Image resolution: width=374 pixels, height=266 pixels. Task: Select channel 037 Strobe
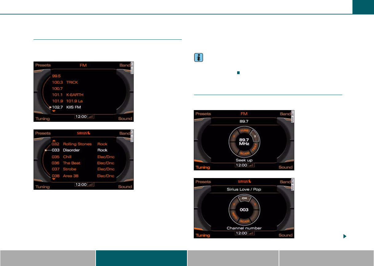click(83, 169)
